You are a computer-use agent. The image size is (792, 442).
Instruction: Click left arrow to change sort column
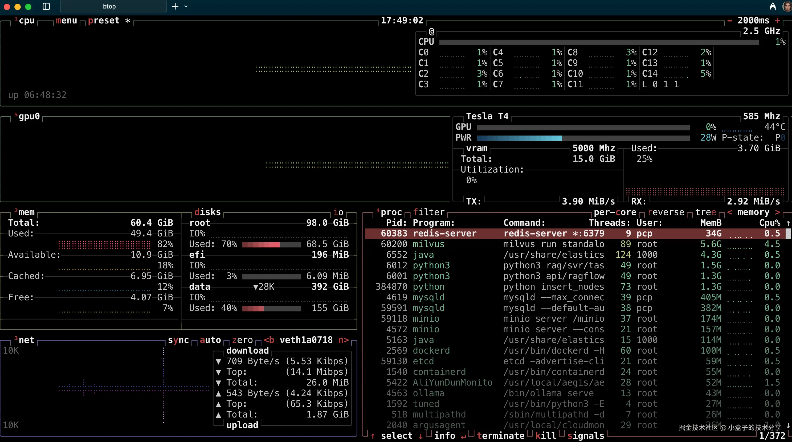pyautogui.click(x=730, y=212)
